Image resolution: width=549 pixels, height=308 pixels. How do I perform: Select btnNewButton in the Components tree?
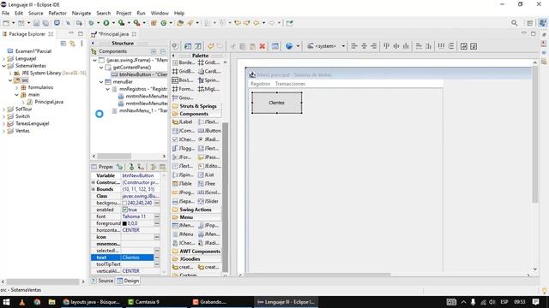click(x=139, y=74)
